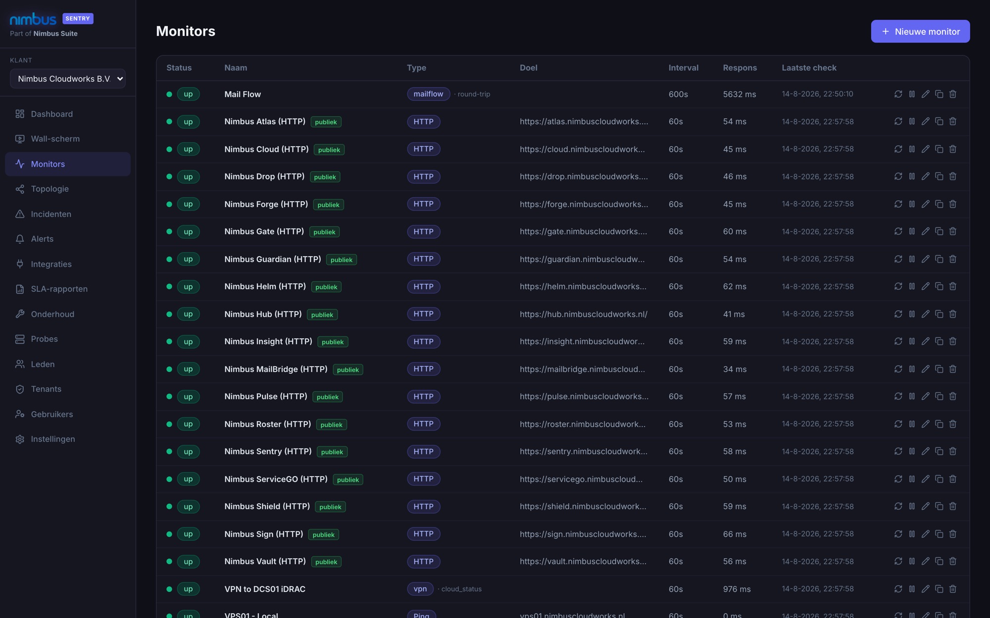This screenshot has width=990, height=618.
Task: Duplicate the Nimbus Drop (HTTP) monitor
Action: pos(939,177)
